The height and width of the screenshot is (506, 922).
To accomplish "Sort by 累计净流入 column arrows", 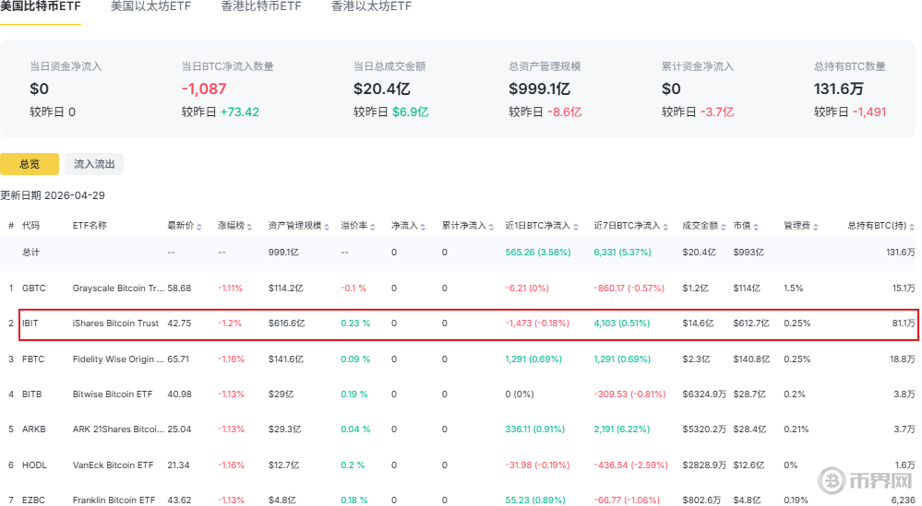I will pos(492,226).
